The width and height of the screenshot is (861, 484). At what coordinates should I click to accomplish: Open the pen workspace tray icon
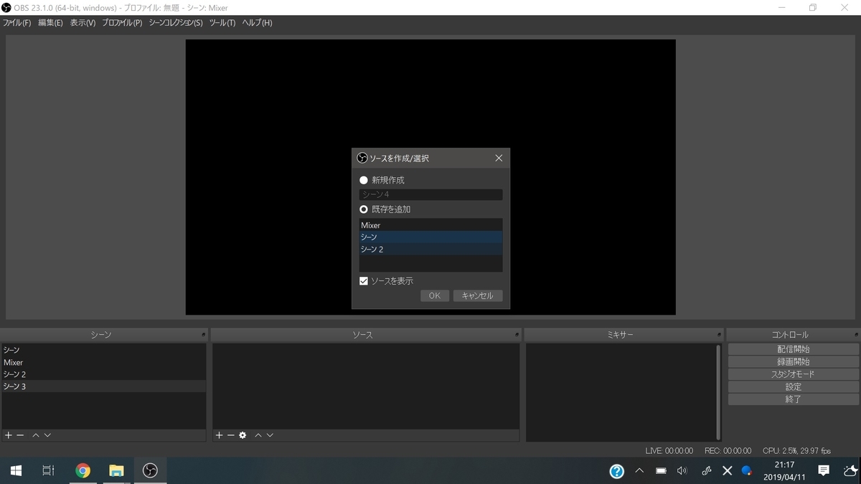coord(706,471)
